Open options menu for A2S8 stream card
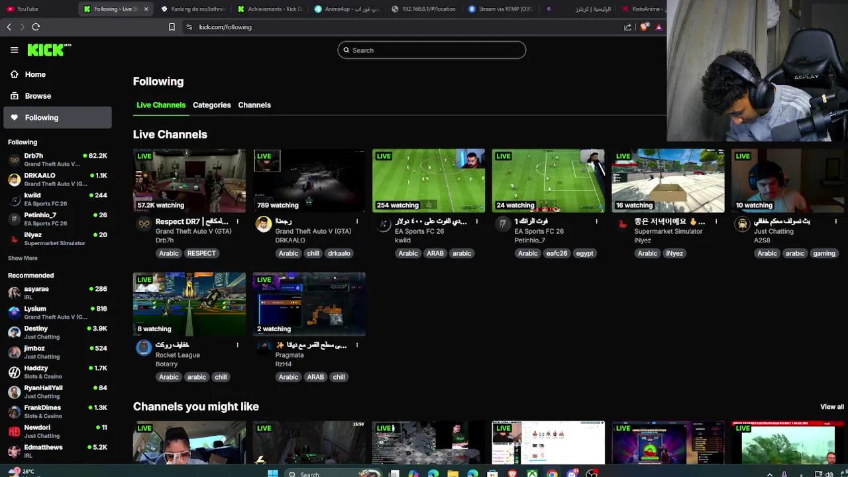The height and width of the screenshot is (477, 848). [x=836, y=221]
